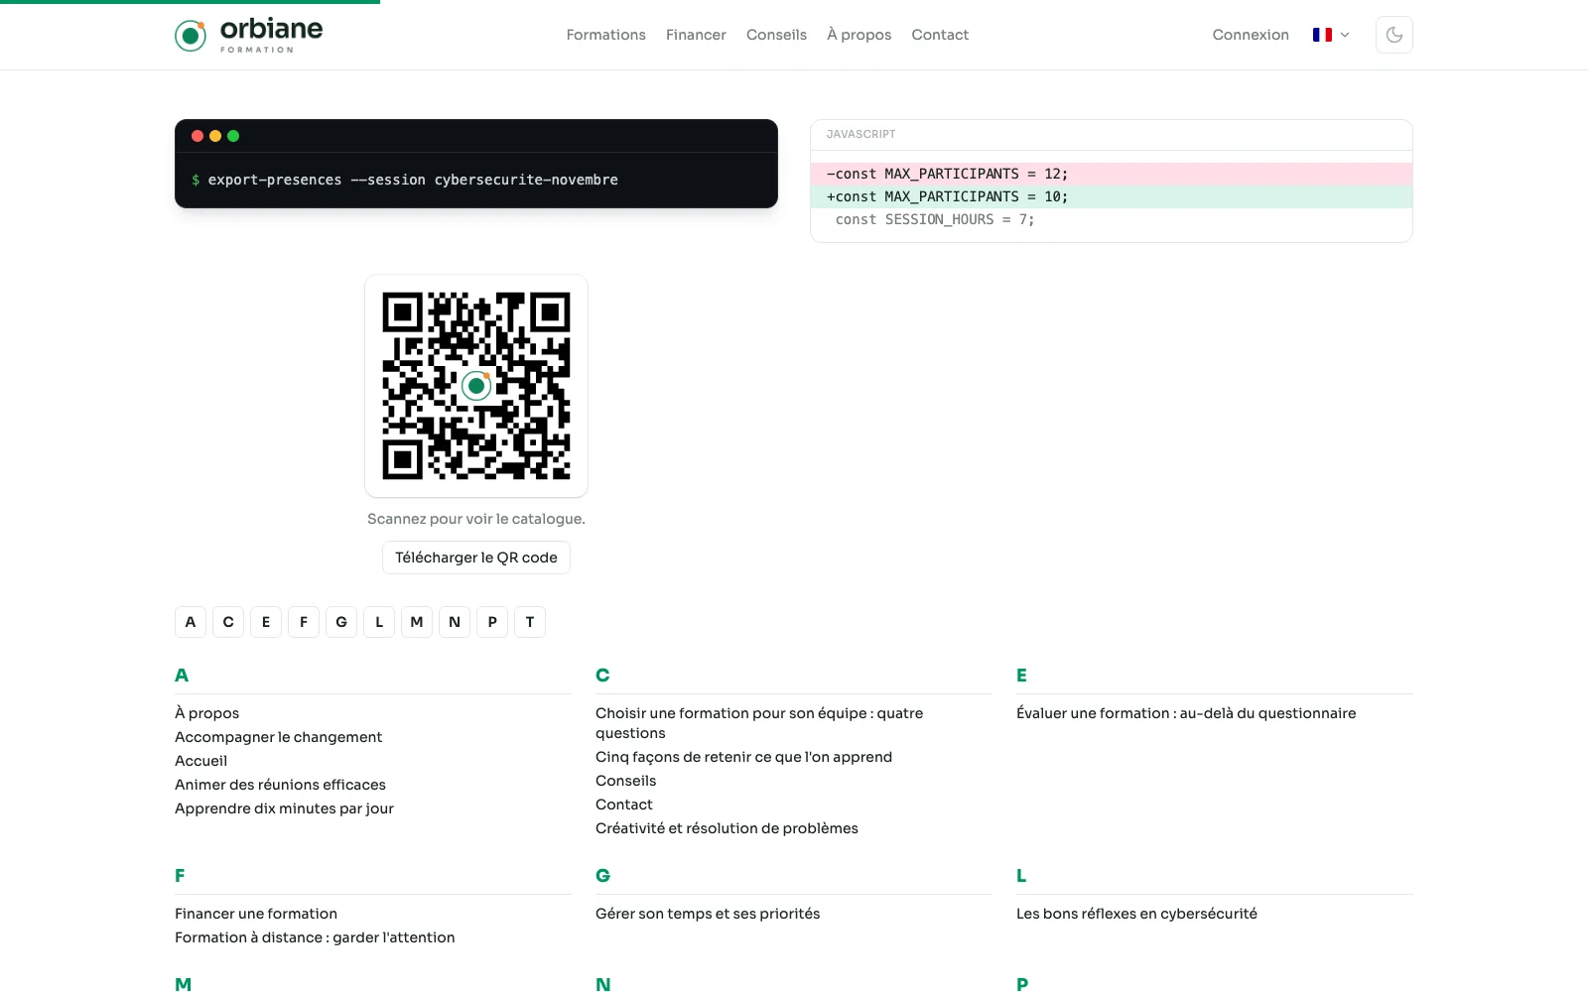This screenshot has width=1588, height=992.
Task: Open Les bons réflexes en cybersécurité
Action: pyautogui.click(x=1136, y=914)
